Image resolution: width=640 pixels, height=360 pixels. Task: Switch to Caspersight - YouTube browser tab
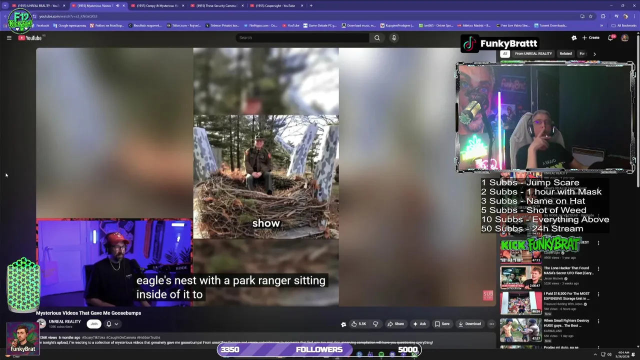point(276,5)
